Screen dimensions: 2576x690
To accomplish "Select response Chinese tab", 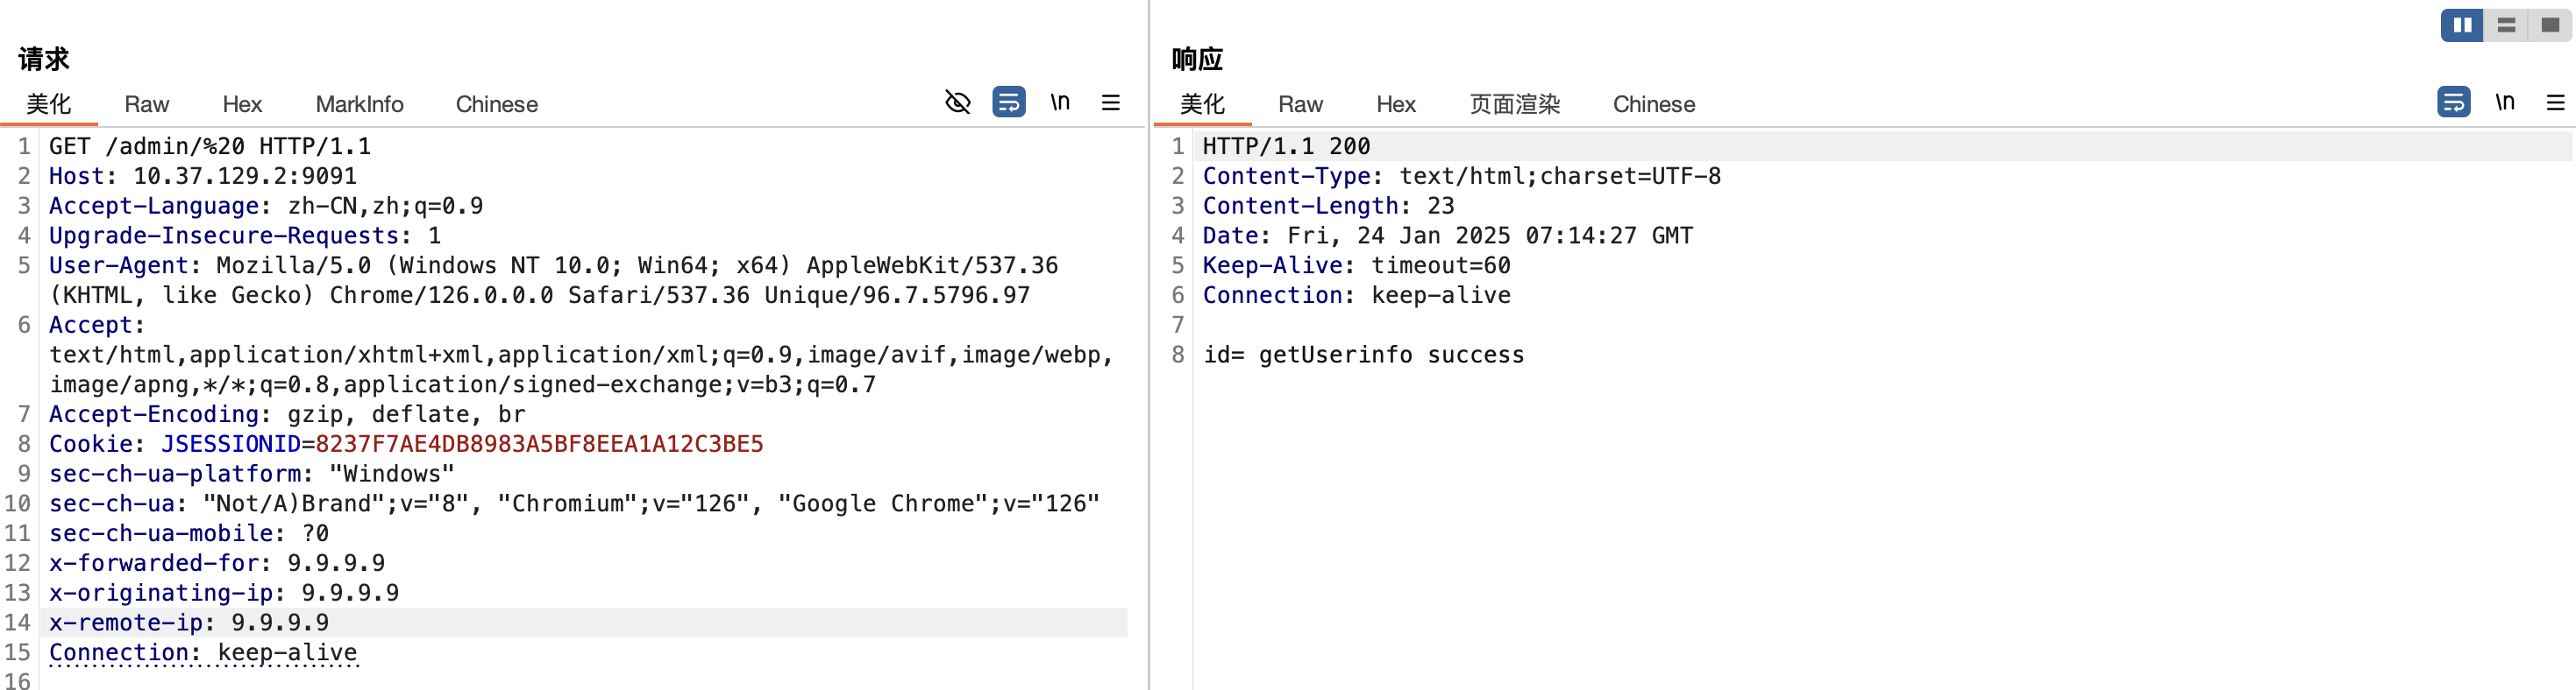I will pyautogui.click(x=1653, y=104).
